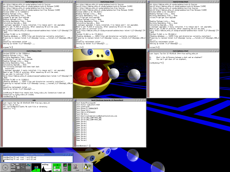Click the green battery status applet display
Screen dimensions: 230x172
tap(57, 166)
